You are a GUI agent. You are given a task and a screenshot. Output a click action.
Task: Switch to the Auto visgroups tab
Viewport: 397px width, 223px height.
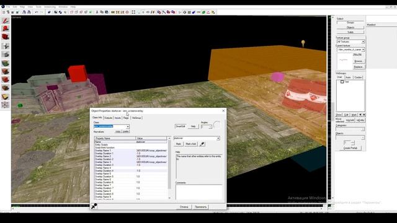[x=348, y=77]
